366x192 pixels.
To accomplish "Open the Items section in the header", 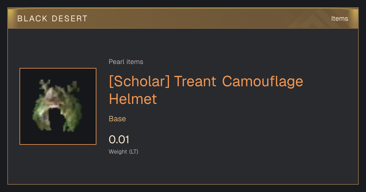I will (x=339, y=19).
